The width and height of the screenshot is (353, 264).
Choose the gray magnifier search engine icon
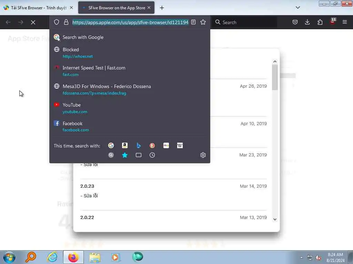click(x=111, y=155)
